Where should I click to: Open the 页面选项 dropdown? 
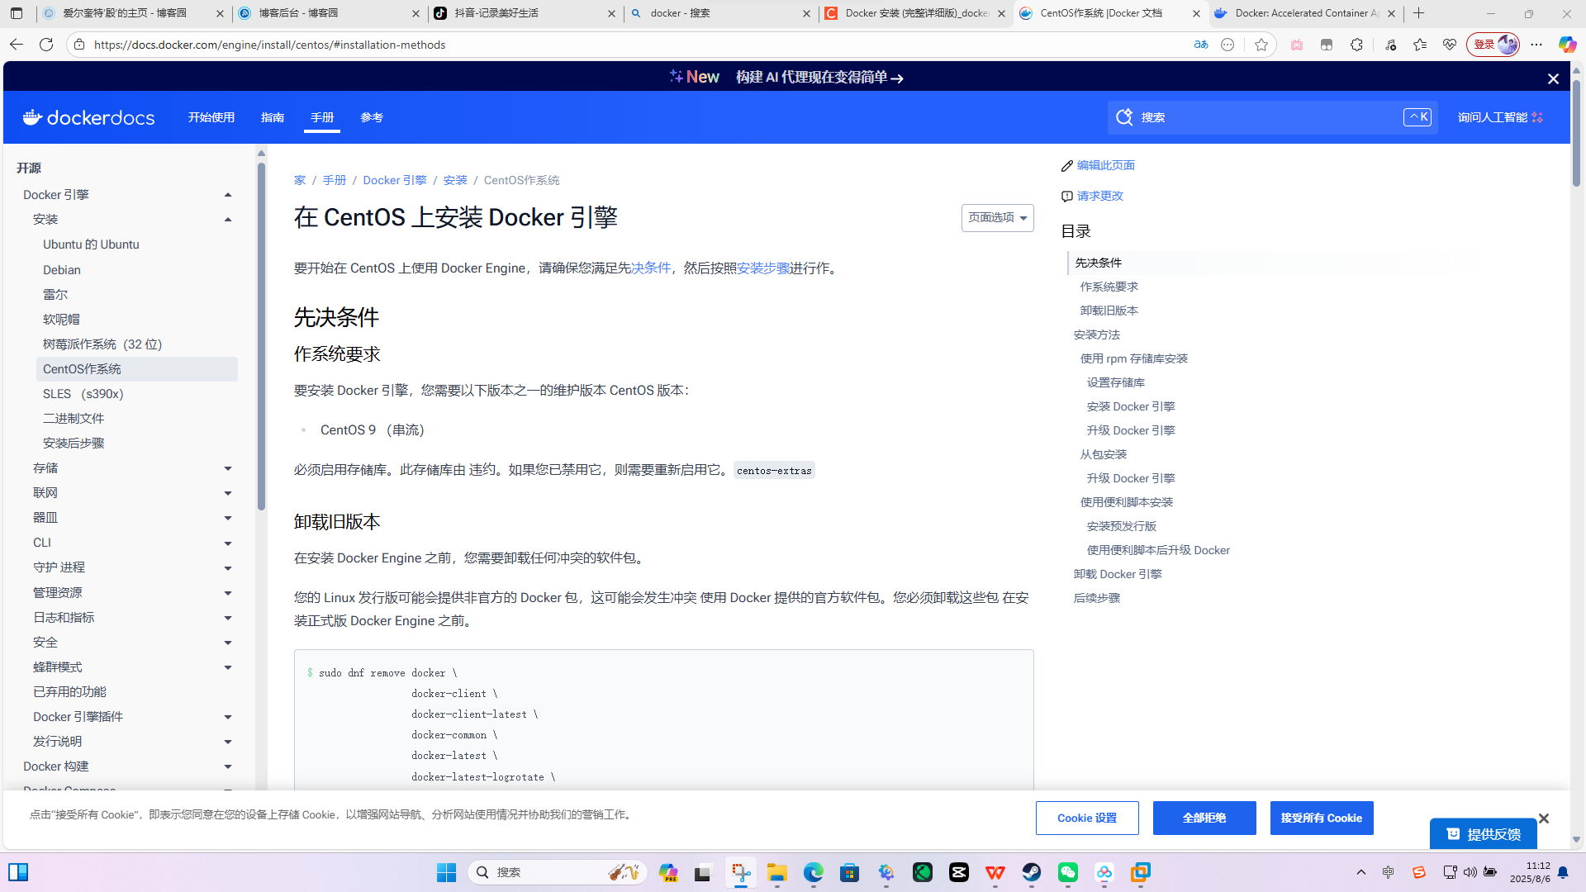[997, 218]
